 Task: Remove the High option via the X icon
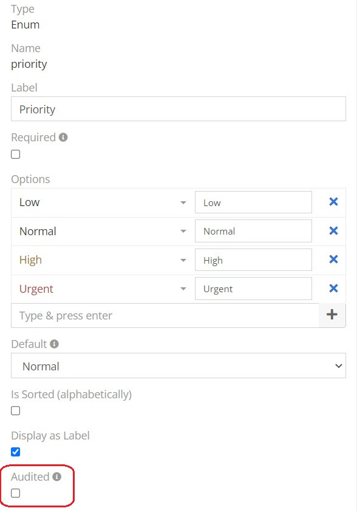tap(333, 259)
